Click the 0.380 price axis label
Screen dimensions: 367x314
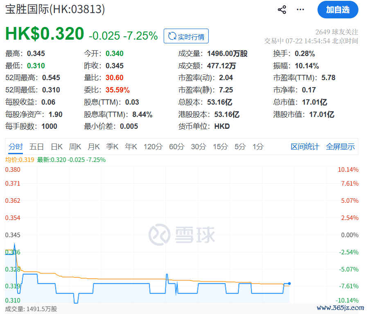[x=13, y=170]
